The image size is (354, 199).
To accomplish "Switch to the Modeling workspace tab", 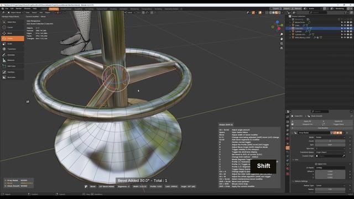I will pos(54,9).
